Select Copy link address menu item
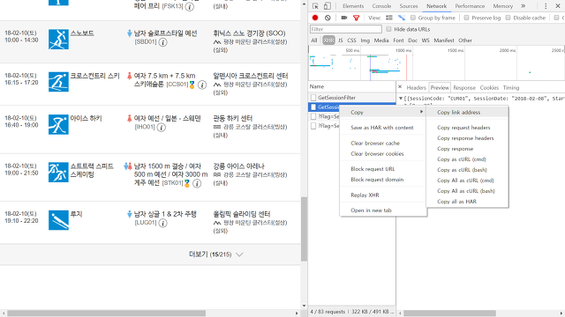Screen dimensions: 565x317 pyautogui.click(x=467, y=112)
